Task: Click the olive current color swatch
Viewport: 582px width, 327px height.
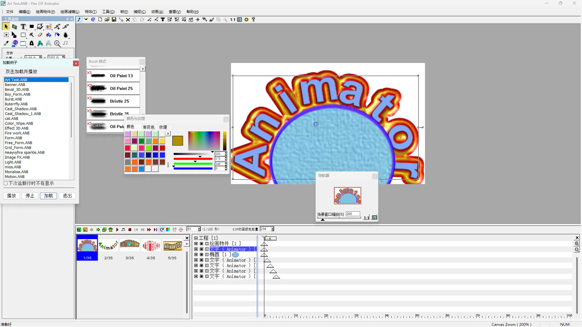Action: (x=178, y=141)
